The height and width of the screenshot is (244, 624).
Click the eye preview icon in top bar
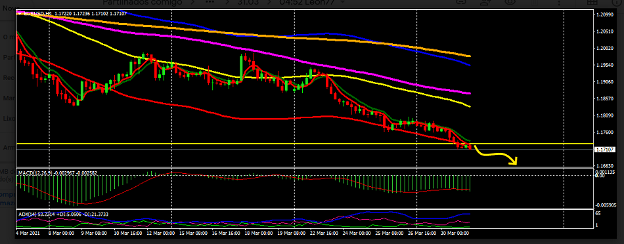tap(510, 3)
